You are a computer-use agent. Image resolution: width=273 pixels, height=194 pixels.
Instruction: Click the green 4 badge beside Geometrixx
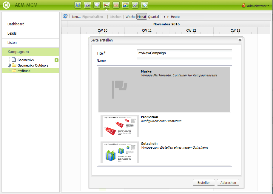(56, 60)
